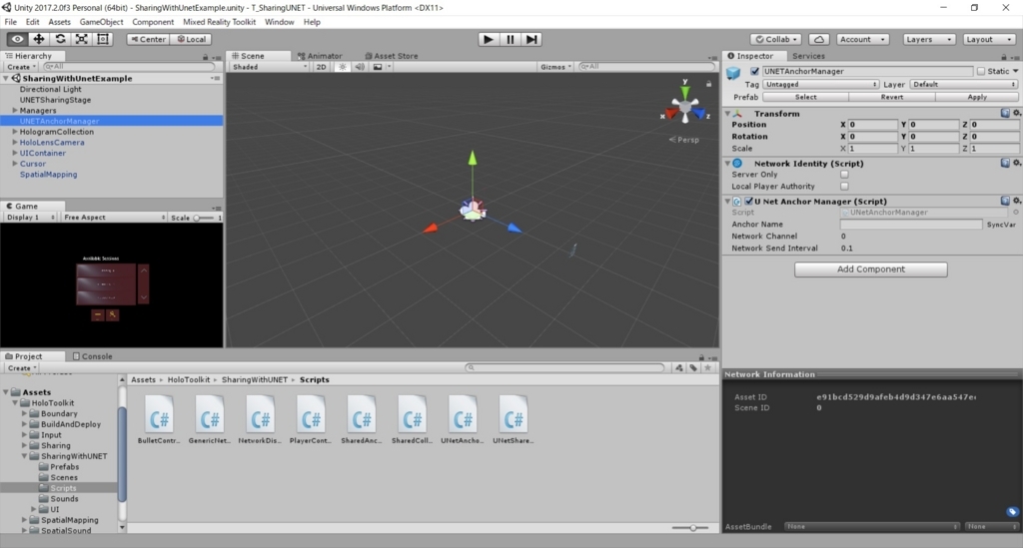Click prefab Select button
This screenshot has width=1023, height=548.
point(806,97)
